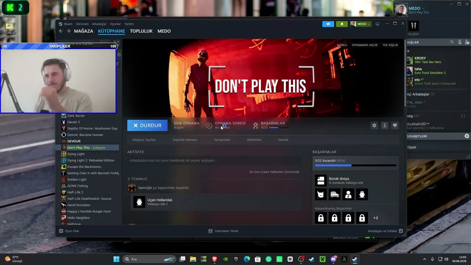The height and width of the screenshot is (265, 471).
Task: Open the Rehberler link
Action: tap(254, 140)
